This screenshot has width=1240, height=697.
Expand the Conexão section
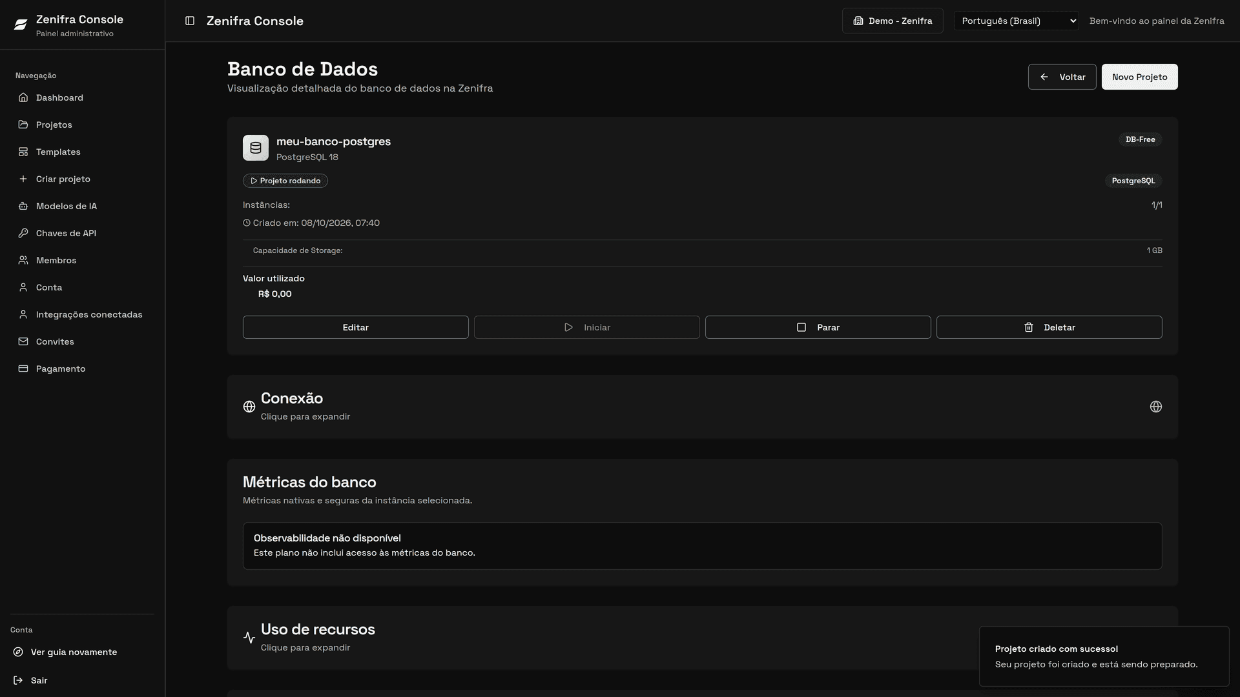click(702, 407)
